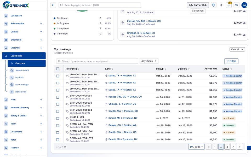Expand the Fleet sidebar section
251x157 pixels.
tap(41, 100)
